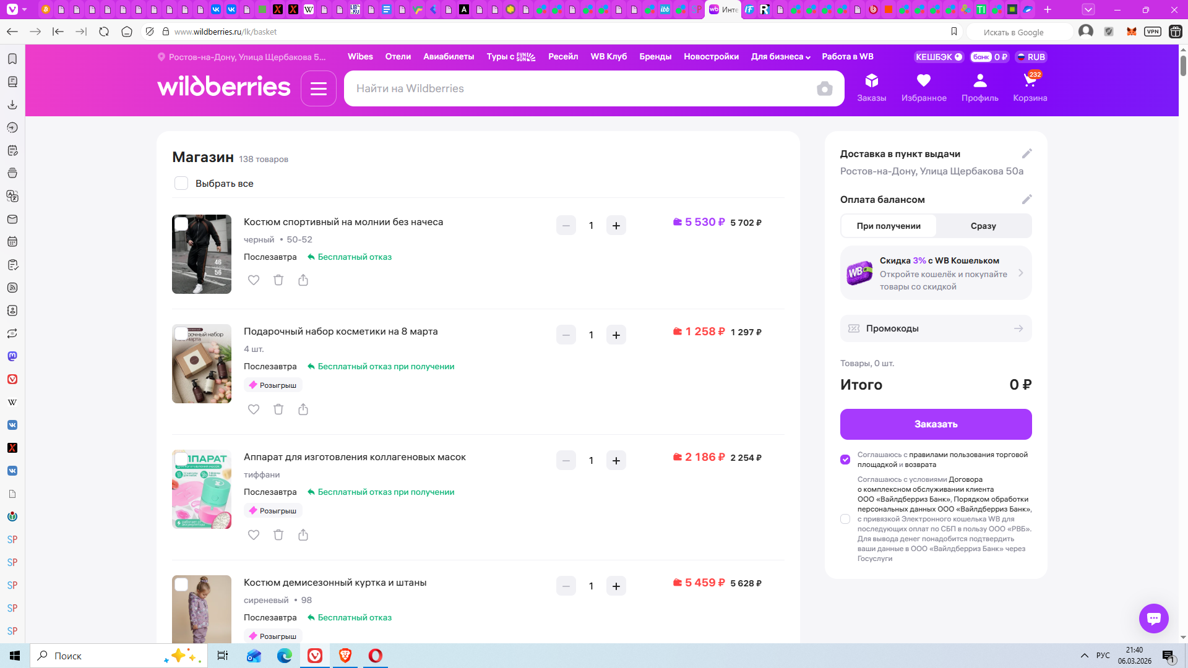Viewport: 1188px width, 668px height.
Task: Open support chat bubble button
Action: point(1153,618)
